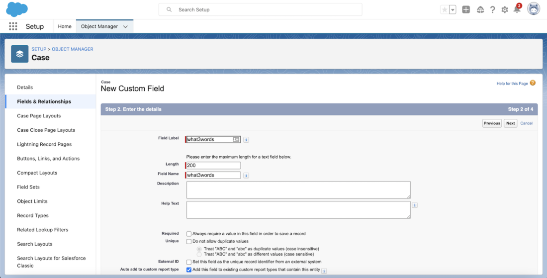Click the info icon beside Field Label

click(246, 140)
